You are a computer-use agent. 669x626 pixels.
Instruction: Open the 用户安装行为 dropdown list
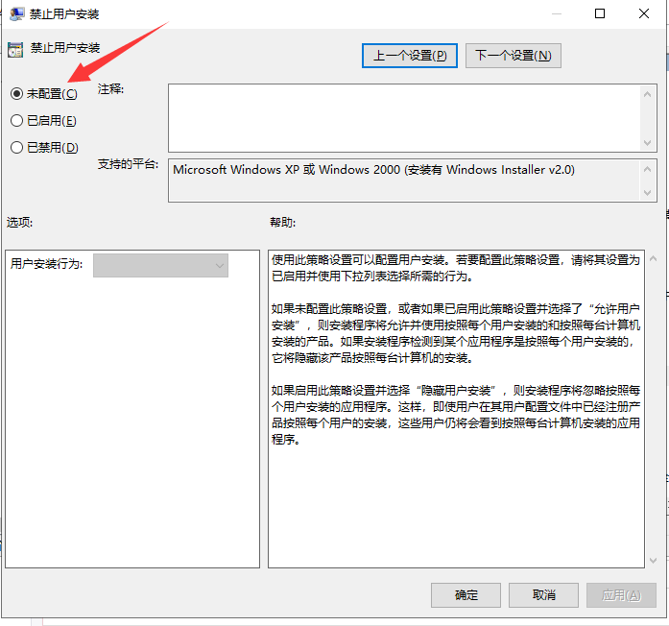click(160, 265)
